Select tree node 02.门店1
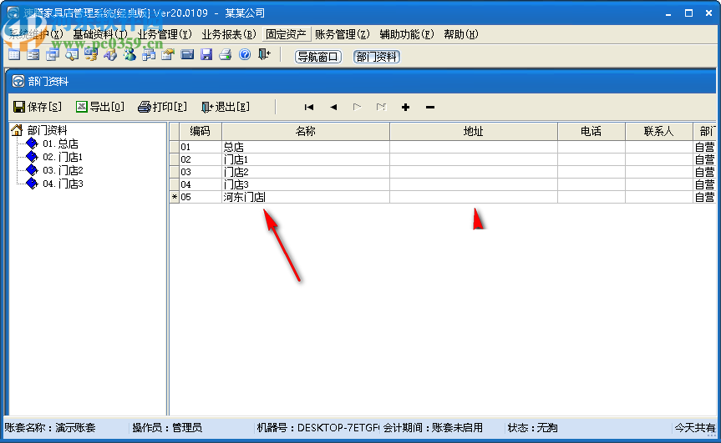721x443 pixels. tap(63, 157)
